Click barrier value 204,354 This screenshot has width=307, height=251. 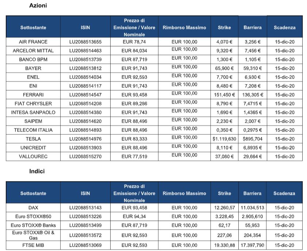(252, 235)
